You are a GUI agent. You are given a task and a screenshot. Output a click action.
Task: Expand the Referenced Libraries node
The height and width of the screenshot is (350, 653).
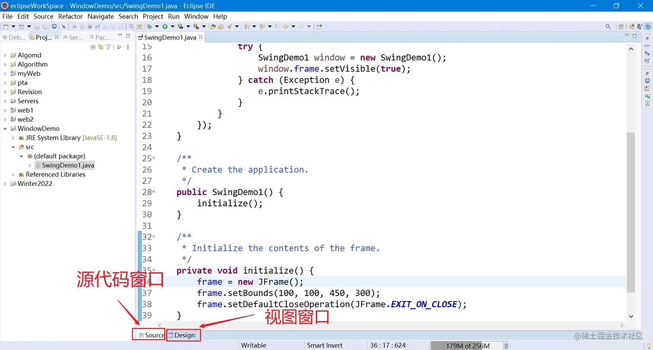13,174
